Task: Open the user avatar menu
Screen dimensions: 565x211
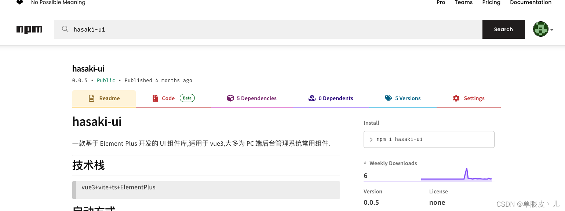Action: pos(543,29)
